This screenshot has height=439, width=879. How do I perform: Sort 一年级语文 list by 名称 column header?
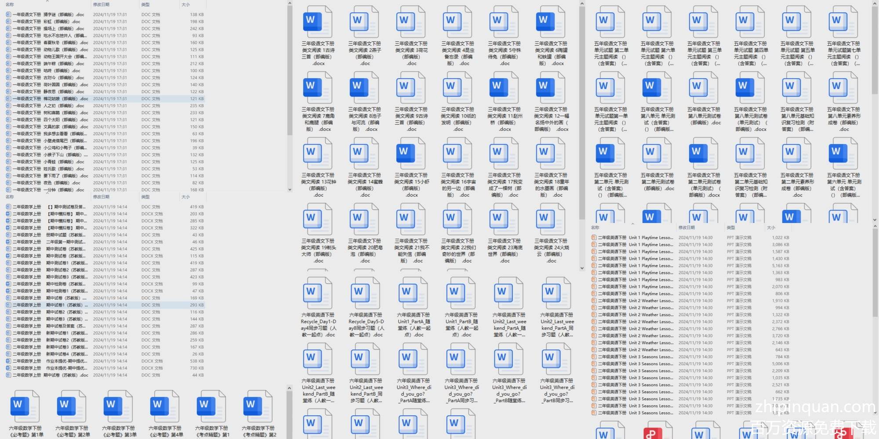[x=10, y=4]
